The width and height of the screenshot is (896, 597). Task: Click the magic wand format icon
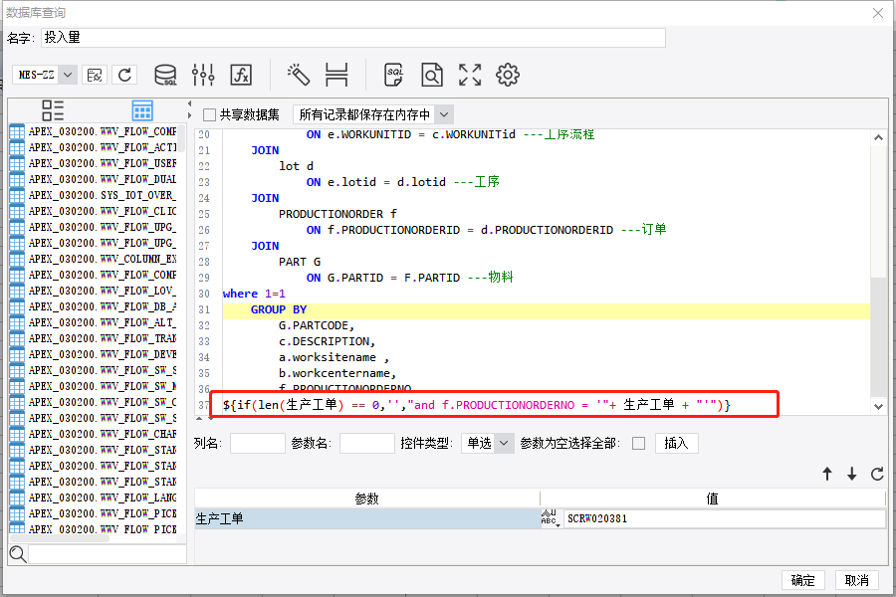pyautogui.click(x=299, y=75)
